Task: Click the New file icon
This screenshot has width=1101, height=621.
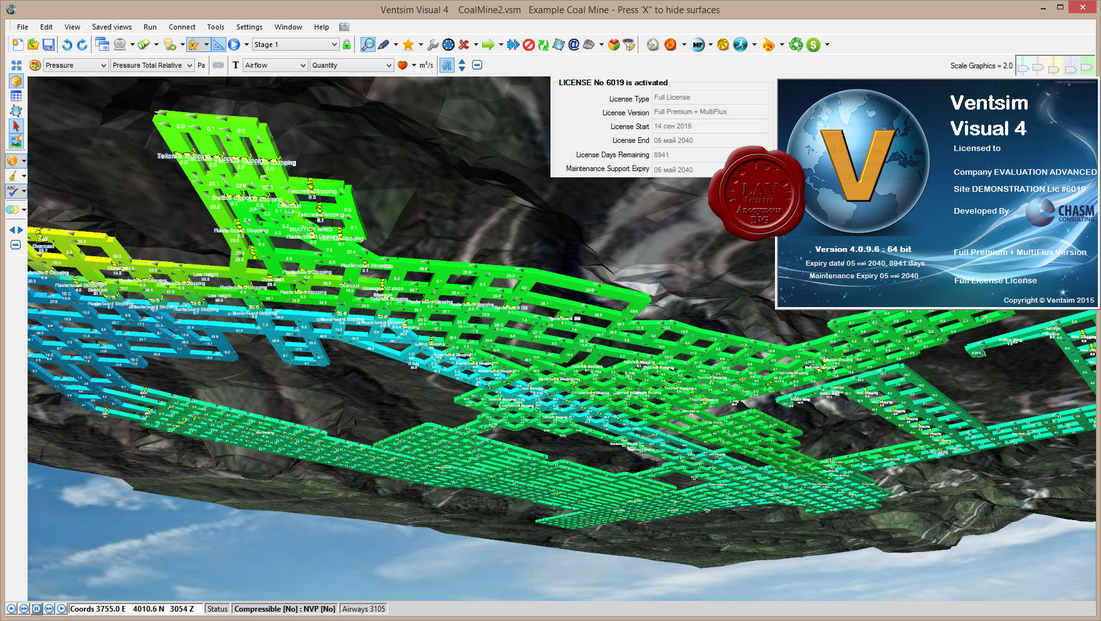Action: coord(18,44)
